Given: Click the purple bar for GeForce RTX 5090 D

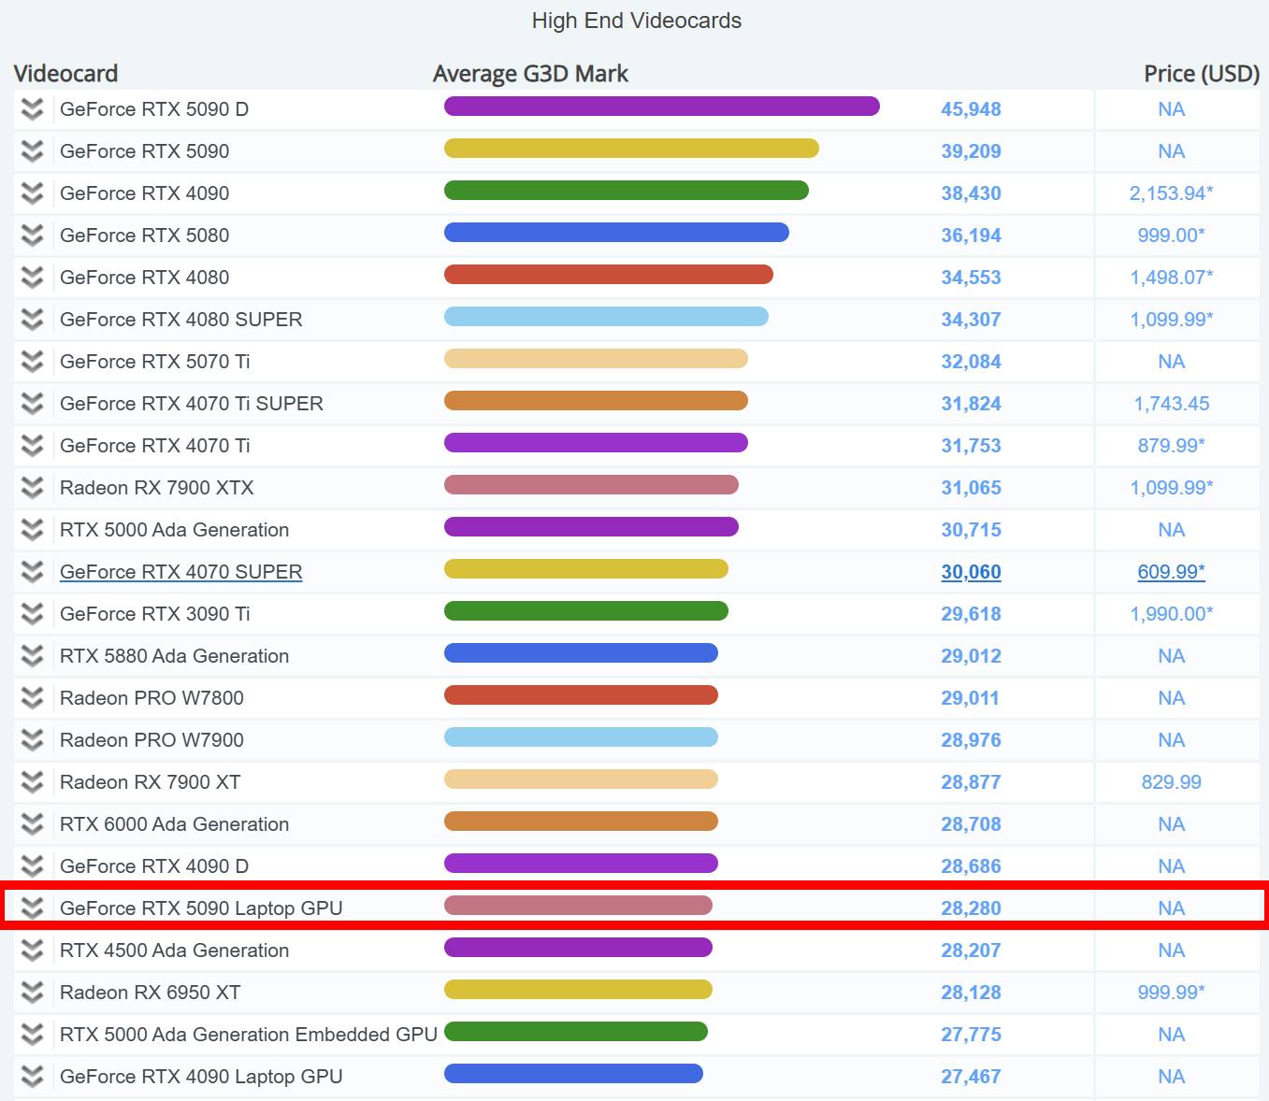Looking at the screenshot, I should point(661,107).
